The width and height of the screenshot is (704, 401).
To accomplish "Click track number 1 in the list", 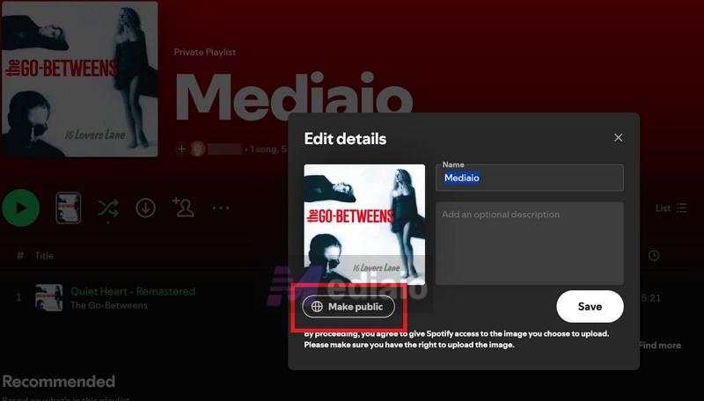I will pos(18,297).
